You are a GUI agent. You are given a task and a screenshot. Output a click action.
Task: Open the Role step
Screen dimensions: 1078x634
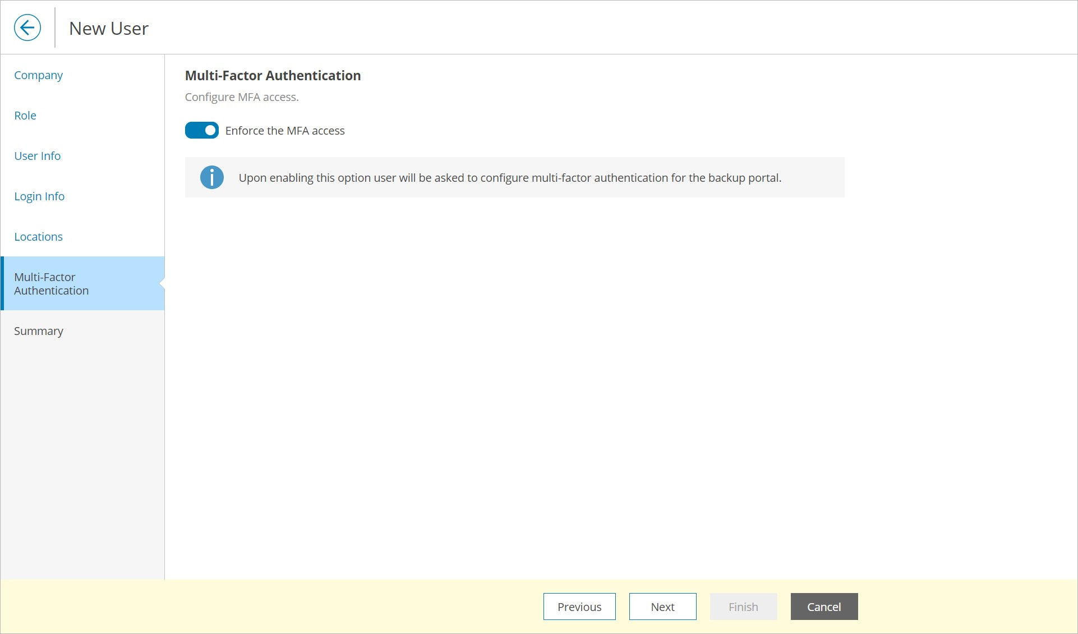click(25, 116)
